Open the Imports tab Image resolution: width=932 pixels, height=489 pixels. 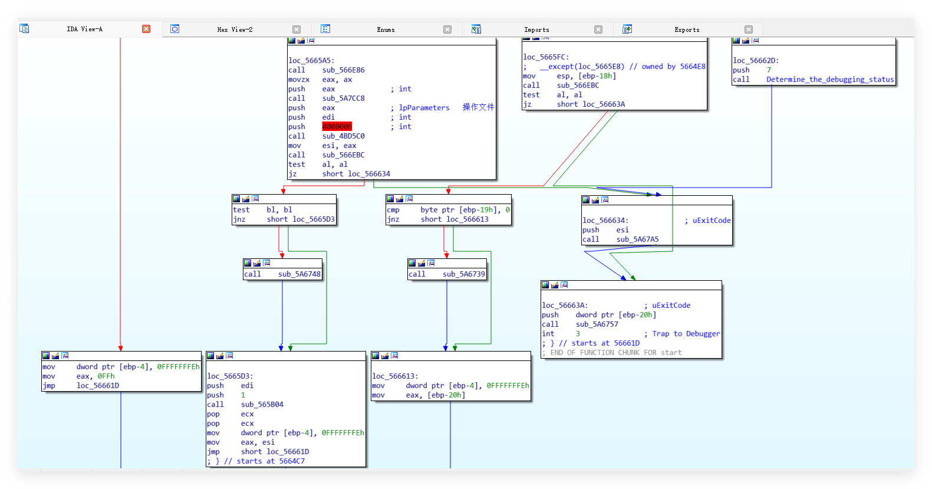tap(536, 29)
